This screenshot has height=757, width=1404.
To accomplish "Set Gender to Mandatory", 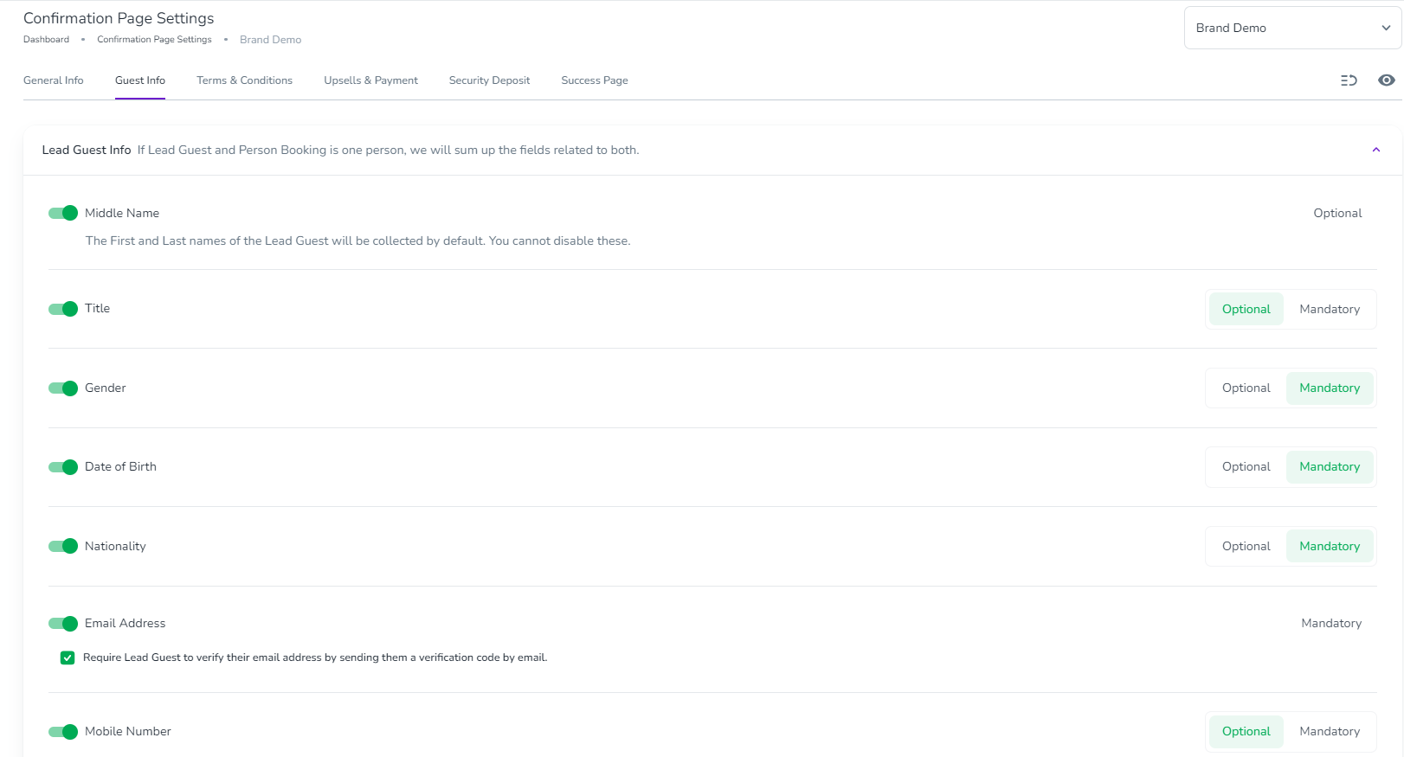I will click(1330, 388).
